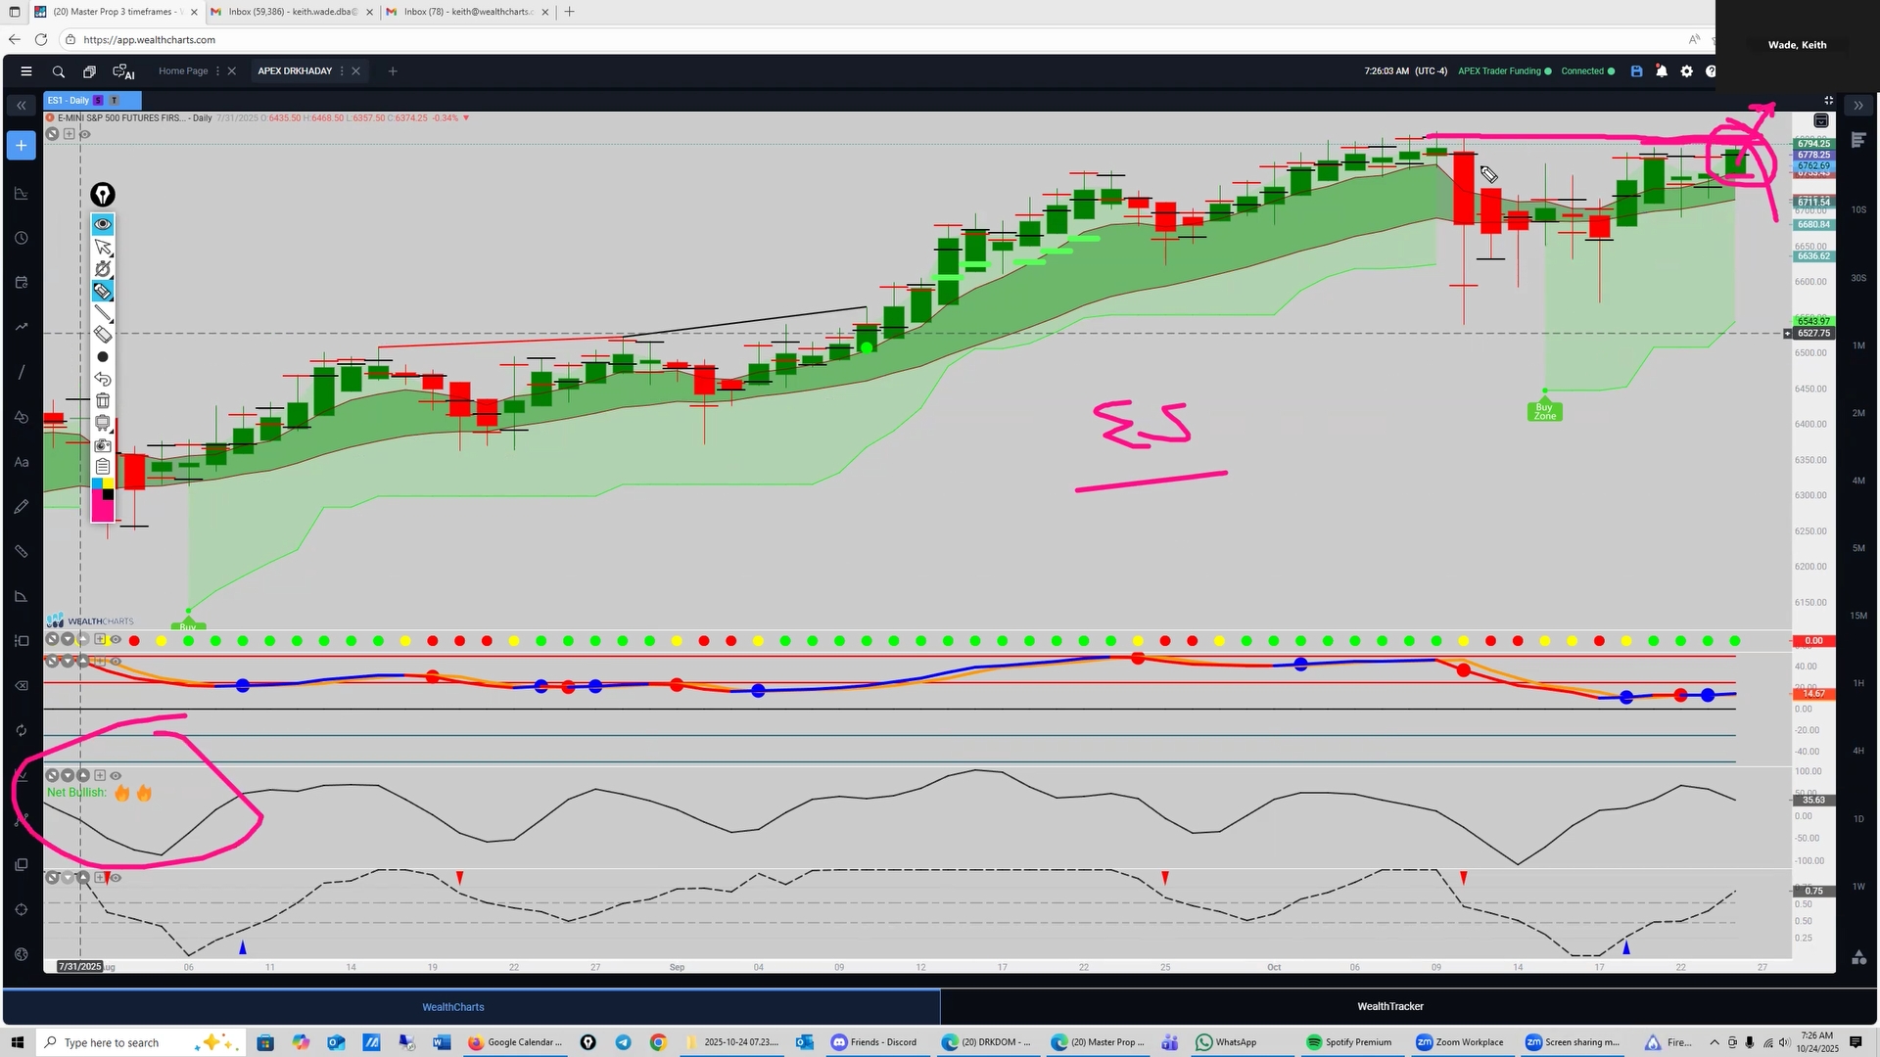Screen dimensions: 1880x1057
Task: Save the layout with the floppy disk icon
Action: [x=1636, y=70]
